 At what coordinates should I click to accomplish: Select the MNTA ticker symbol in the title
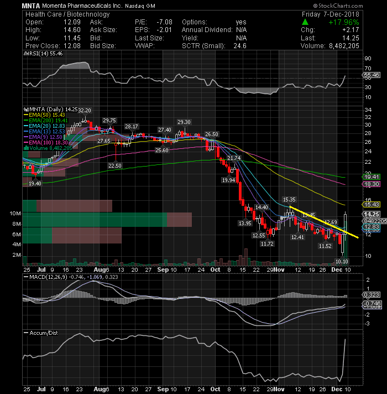(x=30, y=6)
